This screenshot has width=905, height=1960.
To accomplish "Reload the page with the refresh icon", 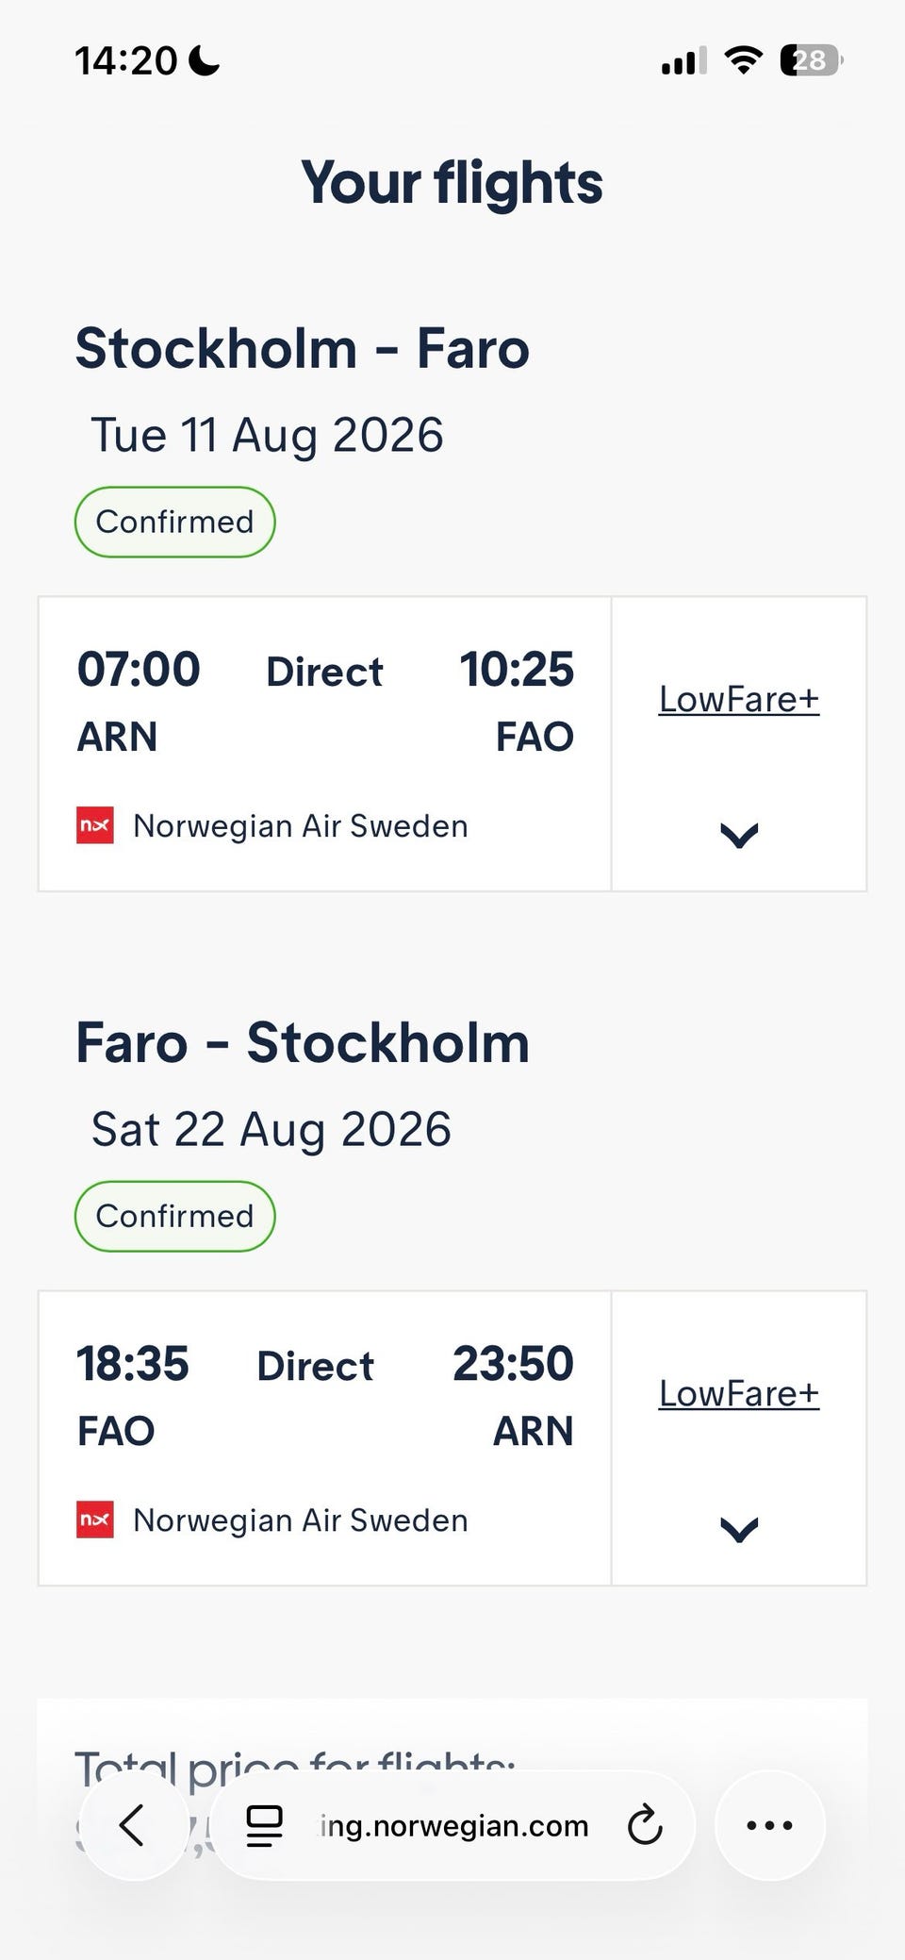I will coord(645,1825).
